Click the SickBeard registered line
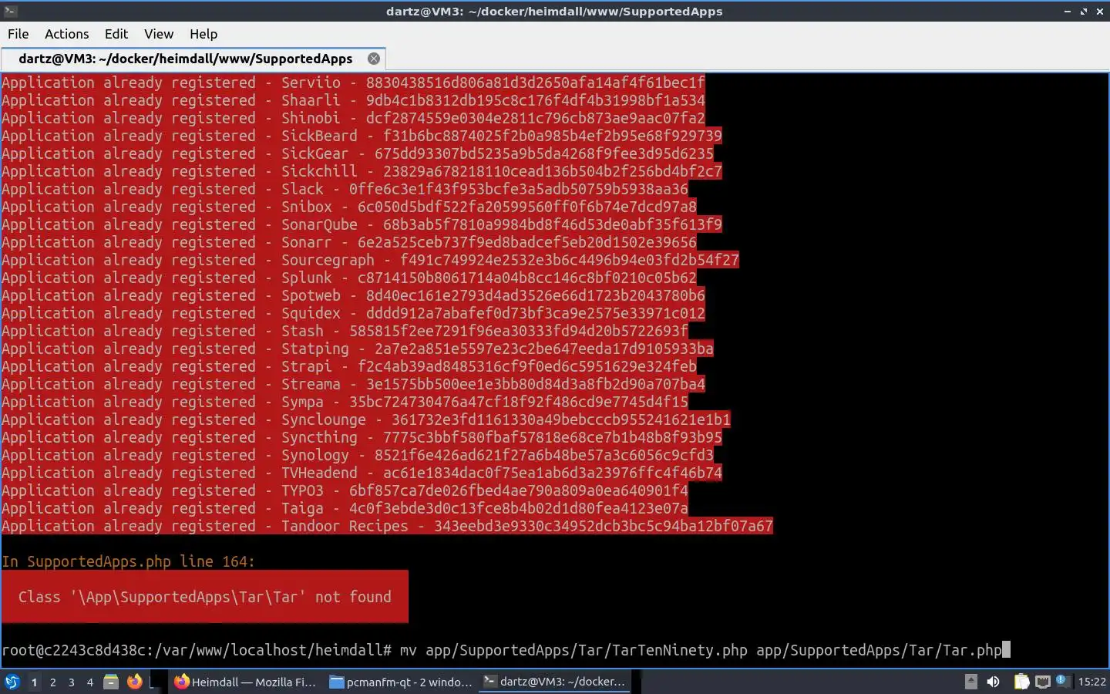 click(x=362, y=136)
